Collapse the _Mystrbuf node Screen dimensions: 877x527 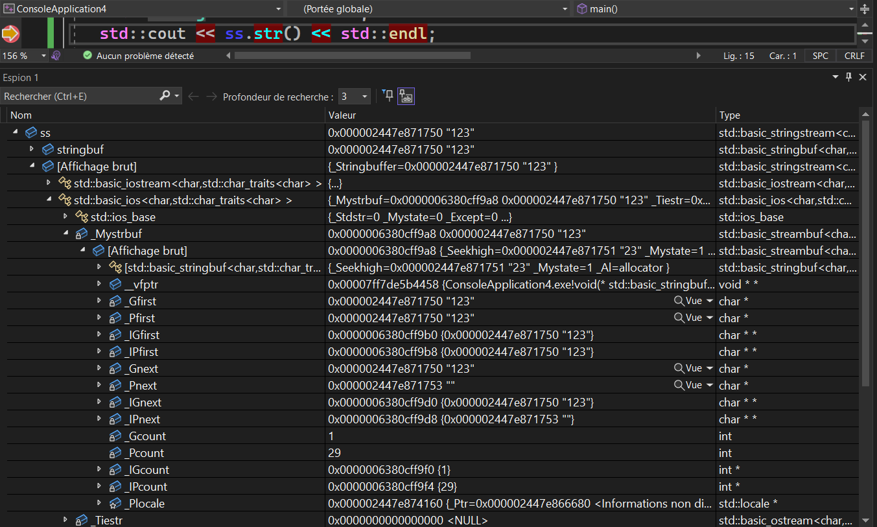(x=65, y=233)
